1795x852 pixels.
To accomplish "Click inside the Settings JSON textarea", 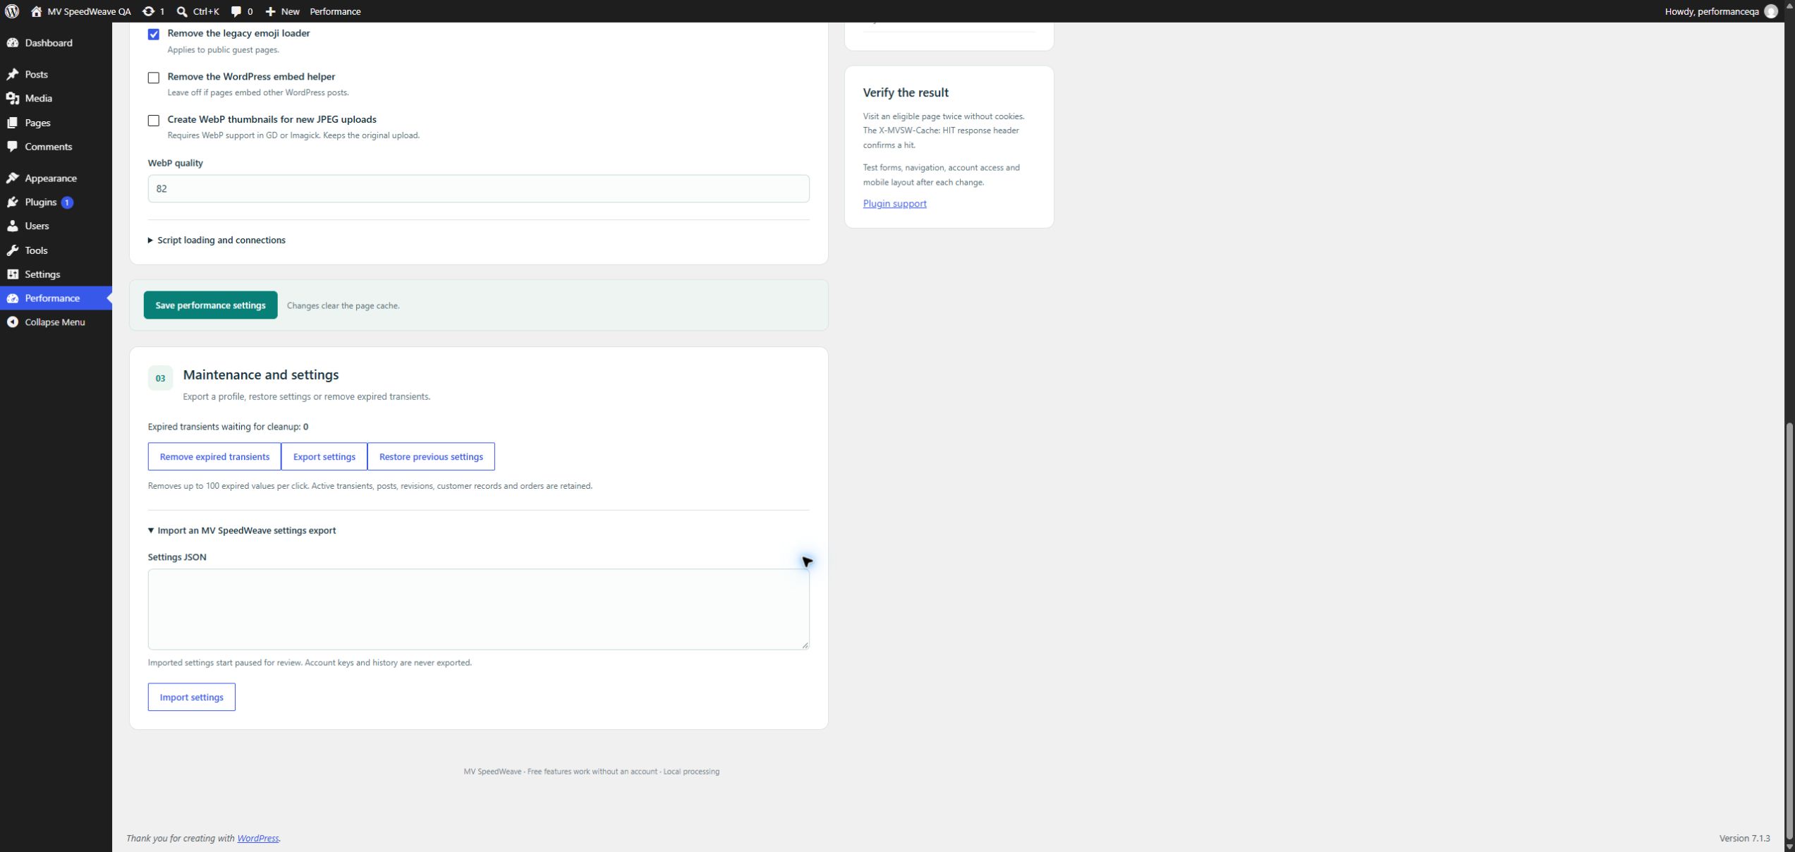I will pos(478,609).
